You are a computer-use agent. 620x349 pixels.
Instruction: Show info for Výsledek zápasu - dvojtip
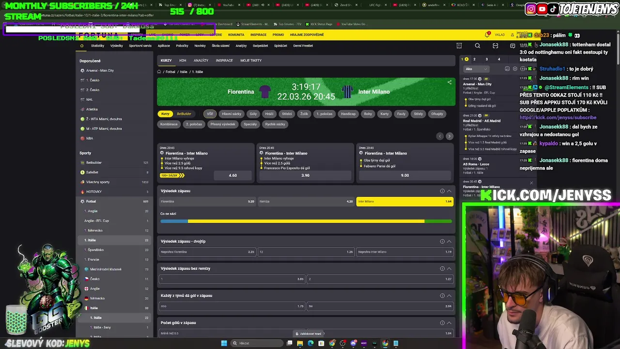tap(442, 241)
